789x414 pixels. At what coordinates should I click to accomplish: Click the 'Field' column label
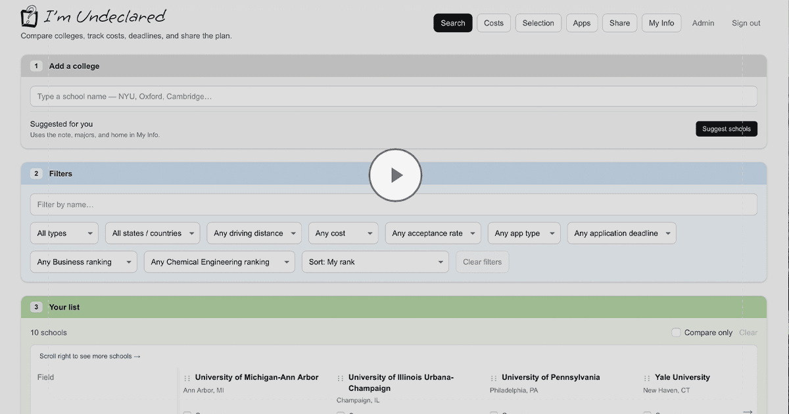pos(46,377)
